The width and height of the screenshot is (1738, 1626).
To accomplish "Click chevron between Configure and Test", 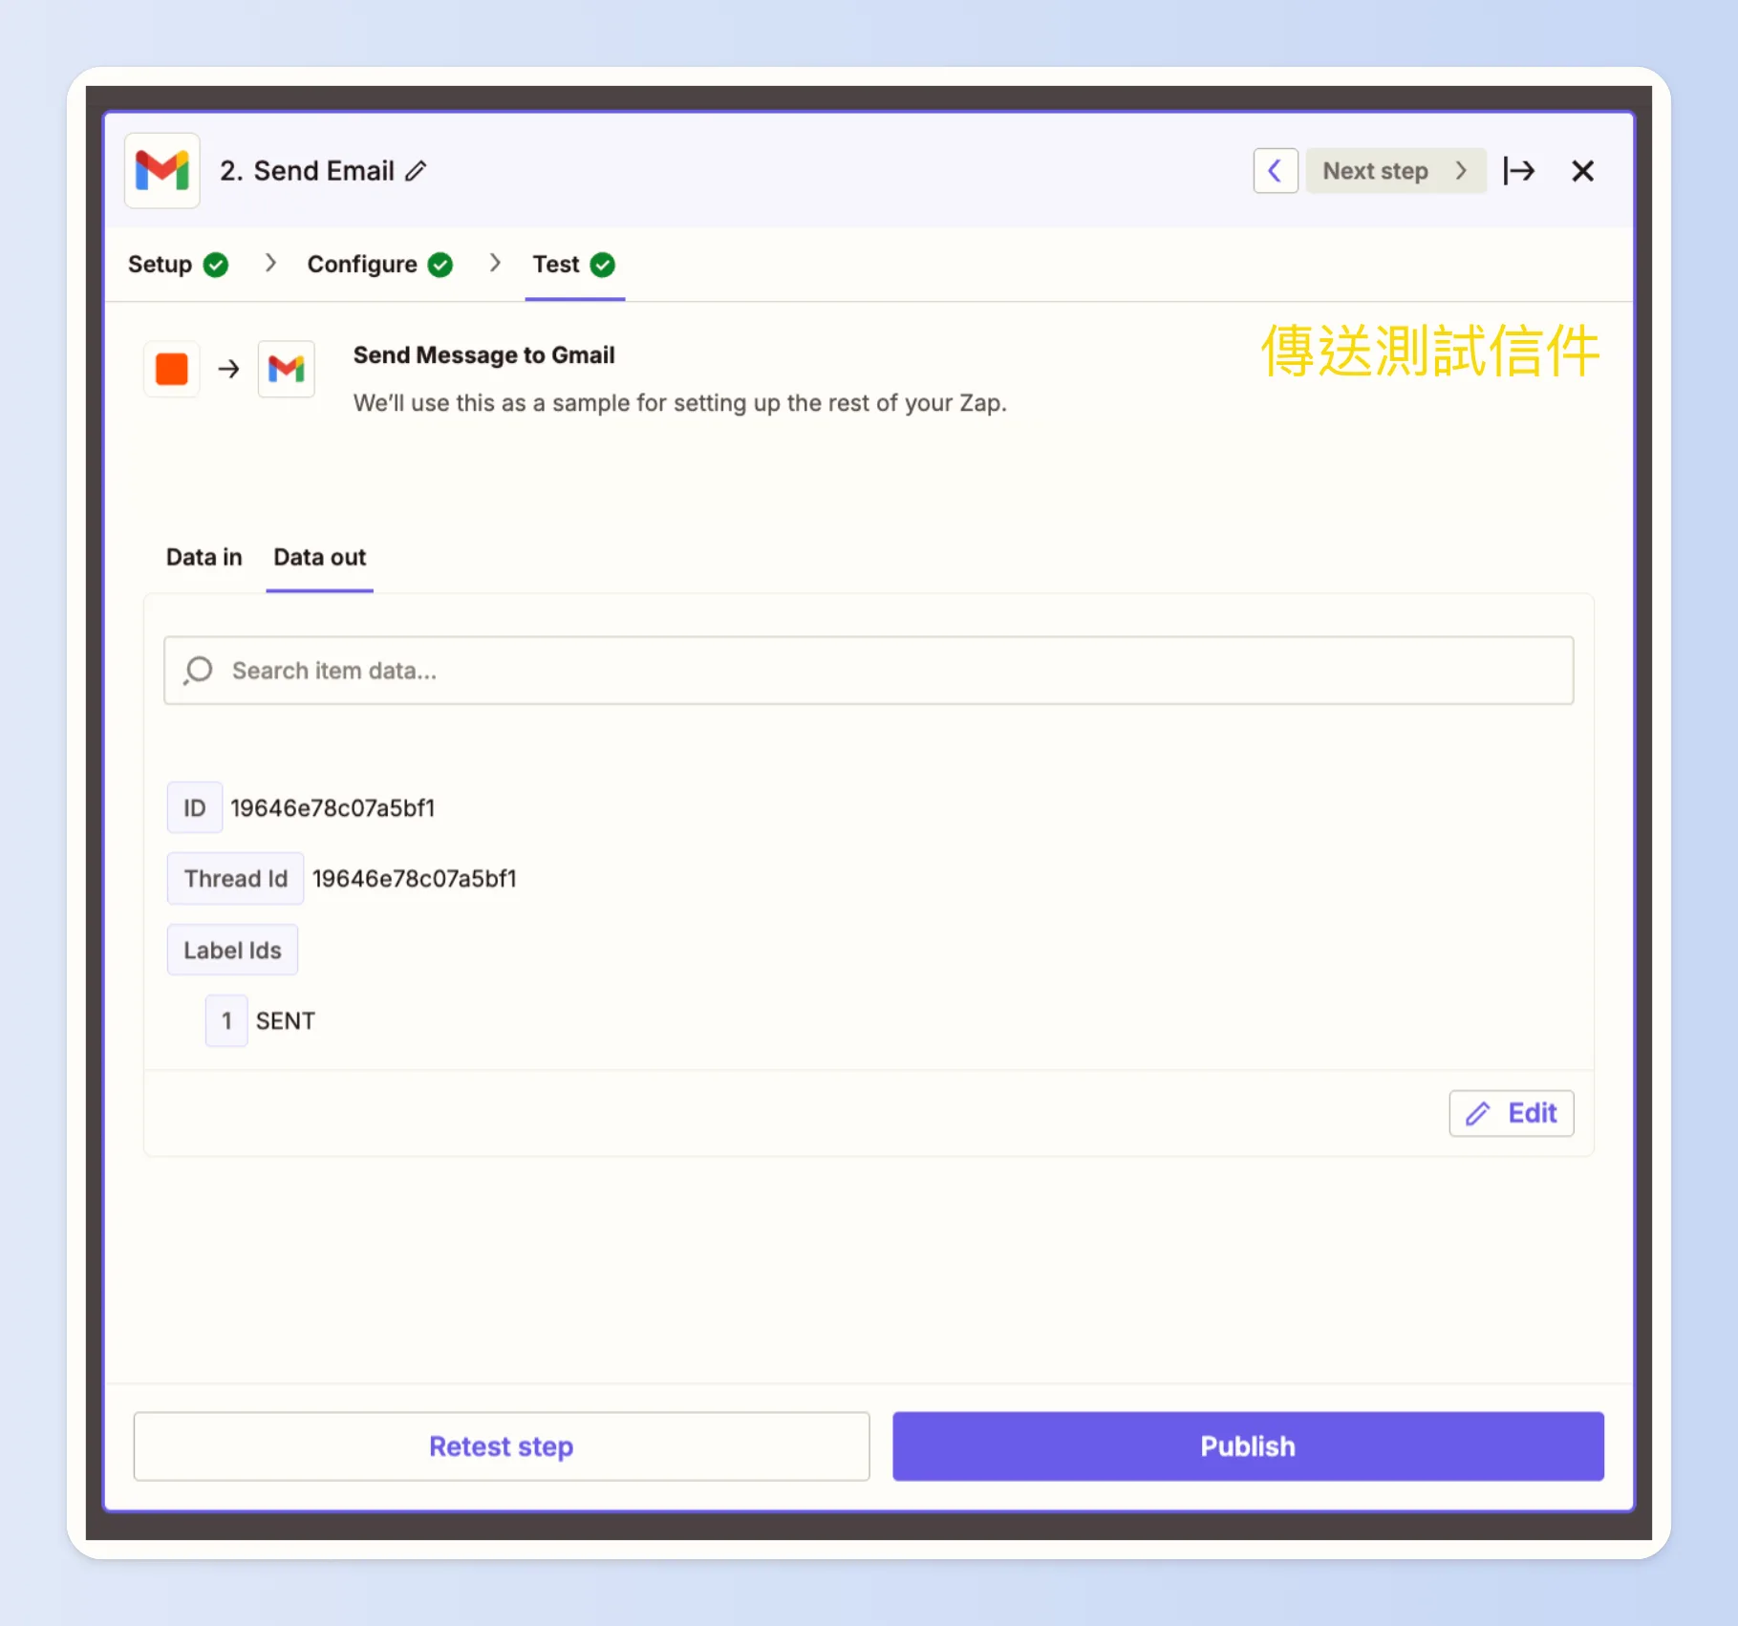I will pyautogui.click(x=495, y=263).
